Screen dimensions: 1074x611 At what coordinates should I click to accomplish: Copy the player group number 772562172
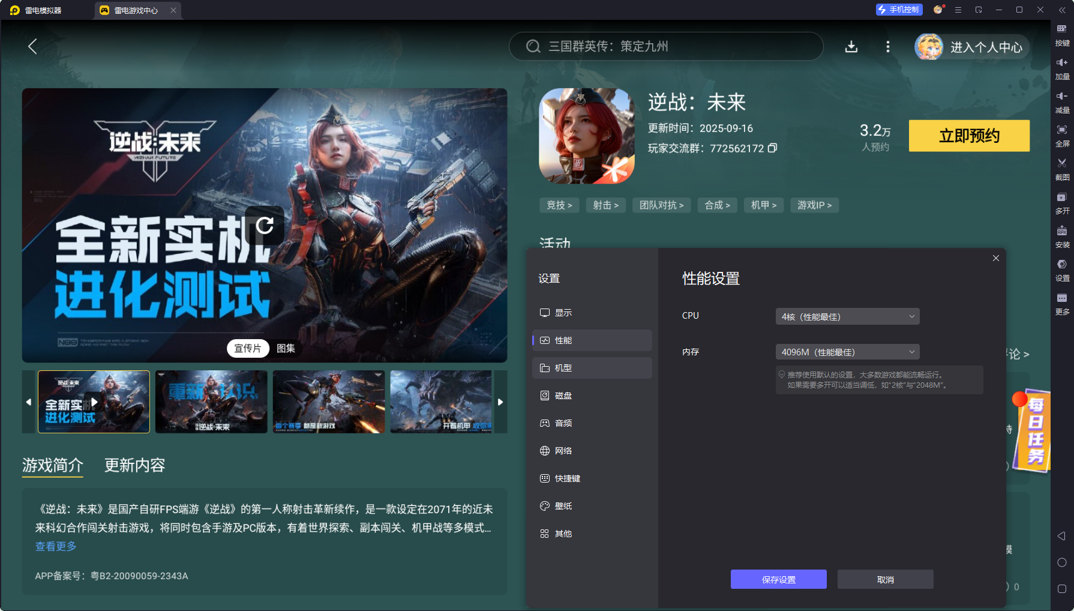(x=773, y=148)
